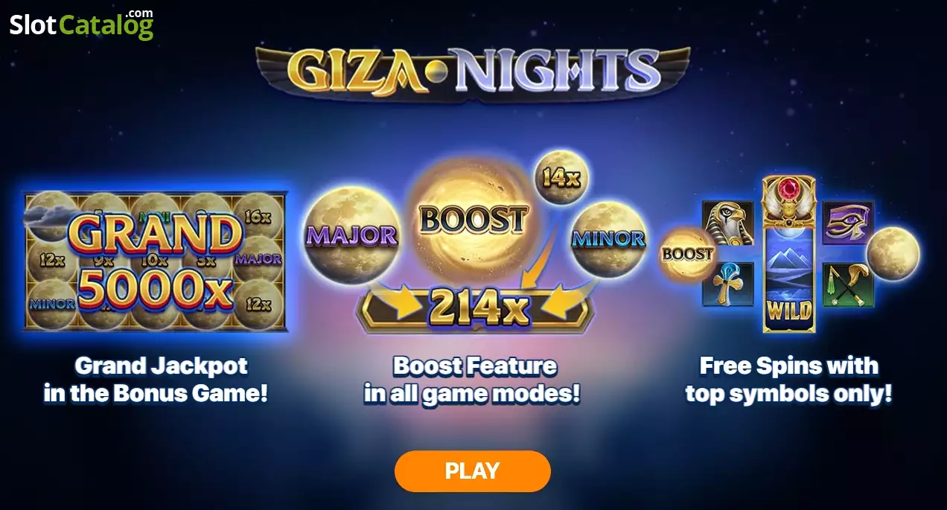Select the MINOR moon symbol

(608, 238)
